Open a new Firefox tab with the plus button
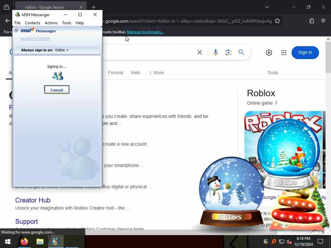This screenshot has width=331, height=248. [x=93, y=7]
